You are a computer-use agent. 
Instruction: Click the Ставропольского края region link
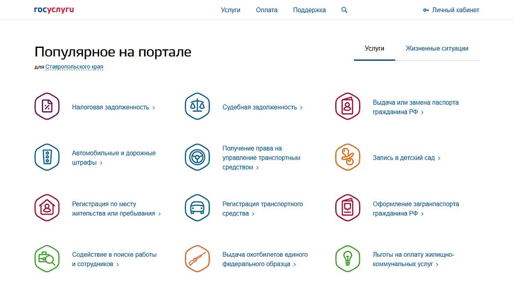coord(74,66)
